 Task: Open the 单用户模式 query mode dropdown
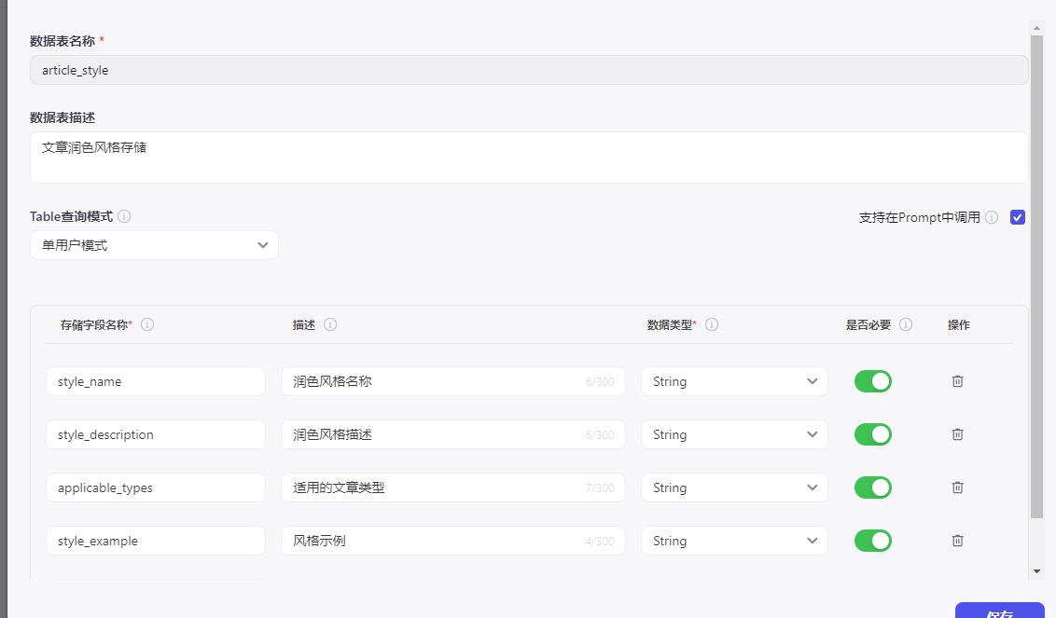point(154,245)
